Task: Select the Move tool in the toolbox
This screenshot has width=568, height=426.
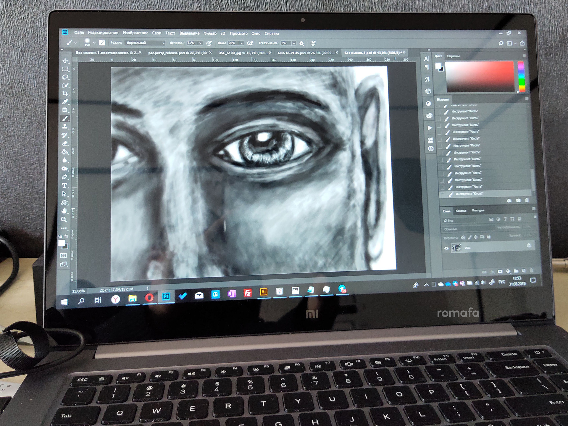Action: click(65, 61)
